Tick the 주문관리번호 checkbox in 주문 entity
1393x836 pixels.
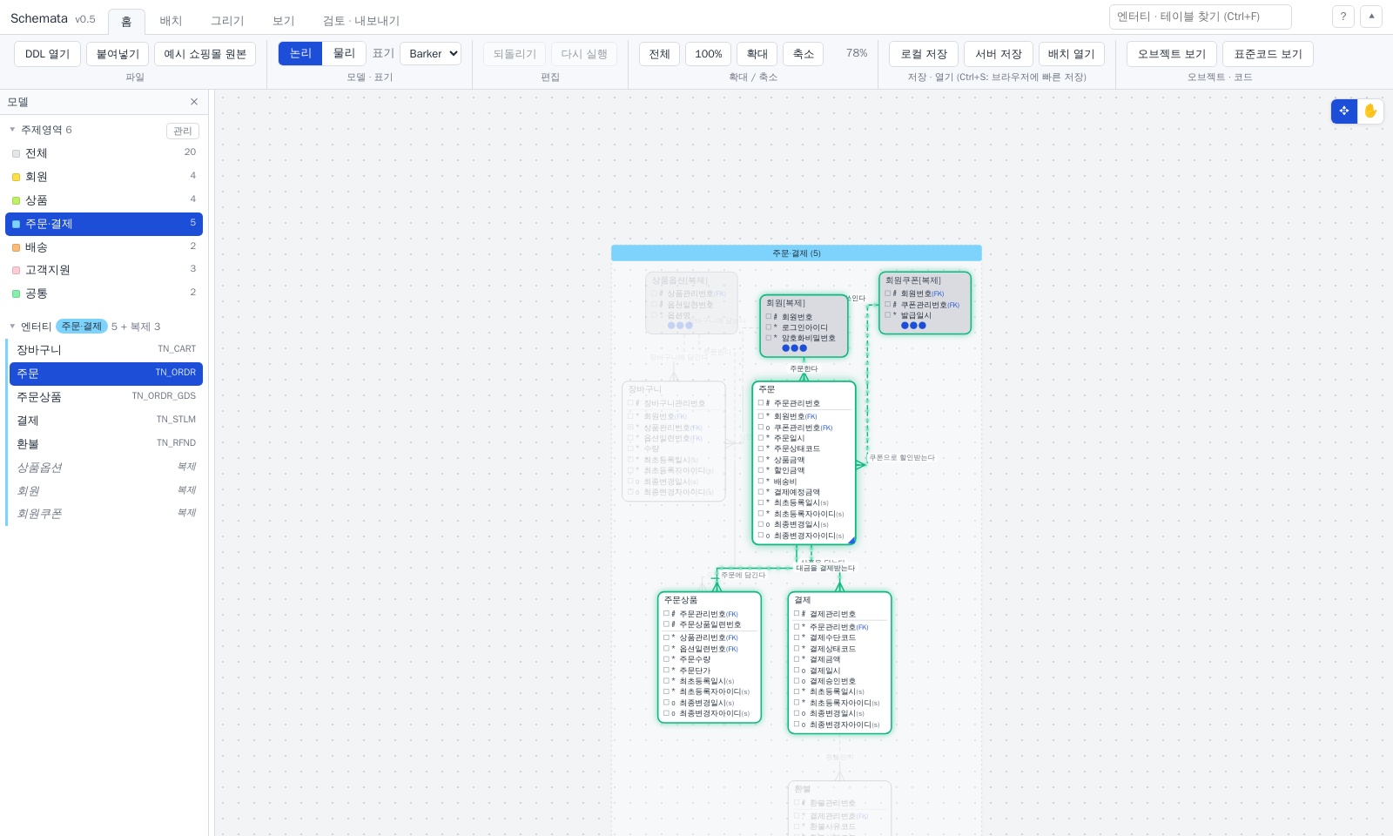[761, 403]
